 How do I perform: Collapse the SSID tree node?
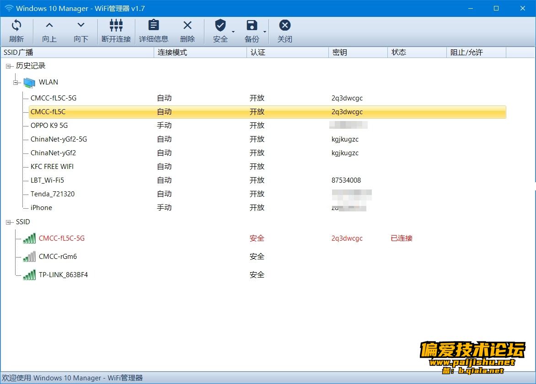tap(8, 222)
